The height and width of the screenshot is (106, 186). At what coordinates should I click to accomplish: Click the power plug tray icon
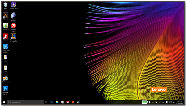click(150, 102)
